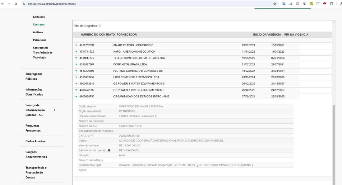Screen dimensions: 342x185
Task: Open the yellow JS extension icon
Action: (311, 4)
